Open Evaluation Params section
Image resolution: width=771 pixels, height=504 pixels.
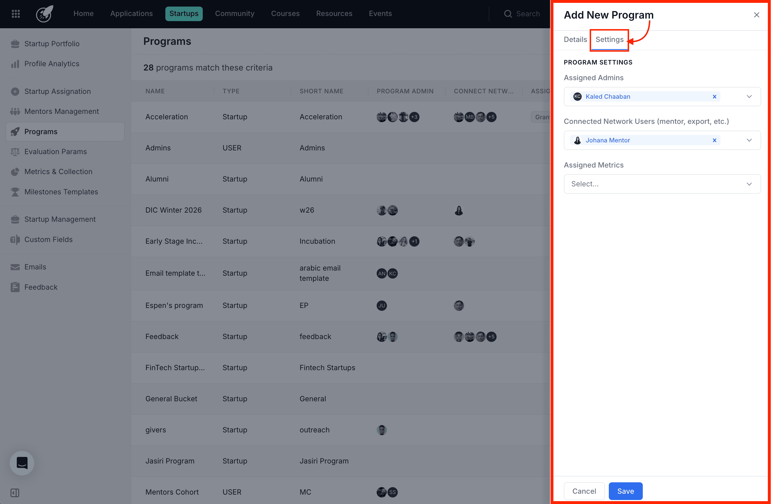point(55,152)
